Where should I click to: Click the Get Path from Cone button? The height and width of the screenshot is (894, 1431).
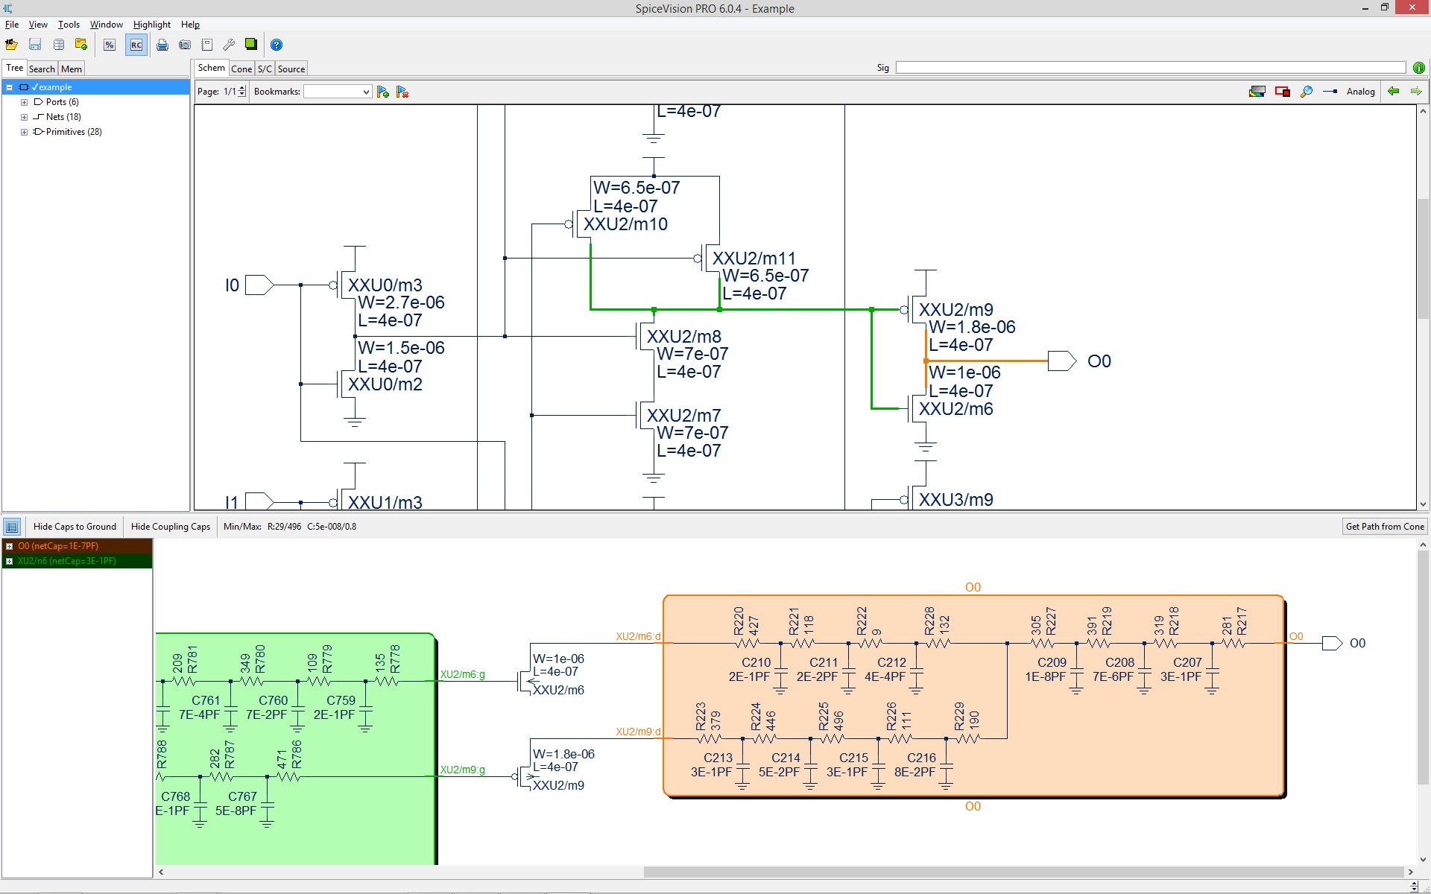(x=1384, y=526)
